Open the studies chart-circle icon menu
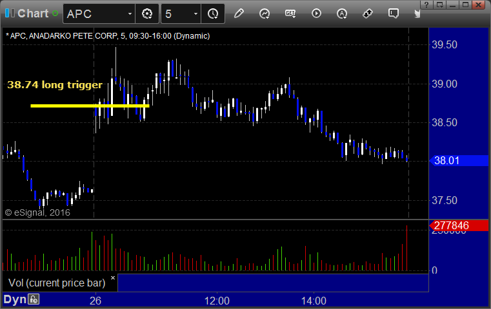This screenshot has height=309, width=491. (265, 14)
